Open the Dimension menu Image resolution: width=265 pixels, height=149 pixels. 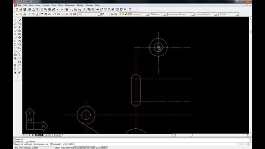70,5
